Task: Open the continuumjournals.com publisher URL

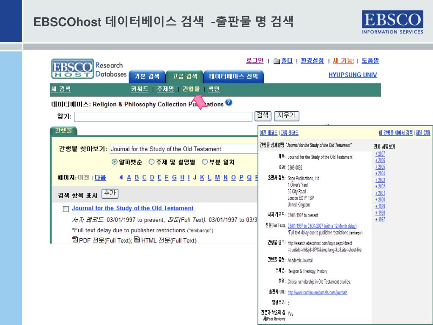Action: [x=317, y=292]
